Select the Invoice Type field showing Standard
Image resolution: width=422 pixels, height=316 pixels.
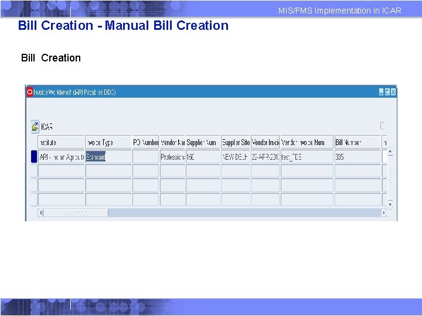(108, 157)
